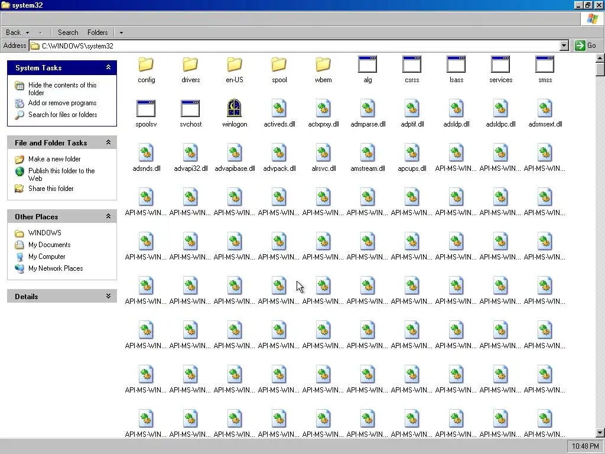Select the activeds.dll file icon
605x454 pixels.
pos(279,109)
